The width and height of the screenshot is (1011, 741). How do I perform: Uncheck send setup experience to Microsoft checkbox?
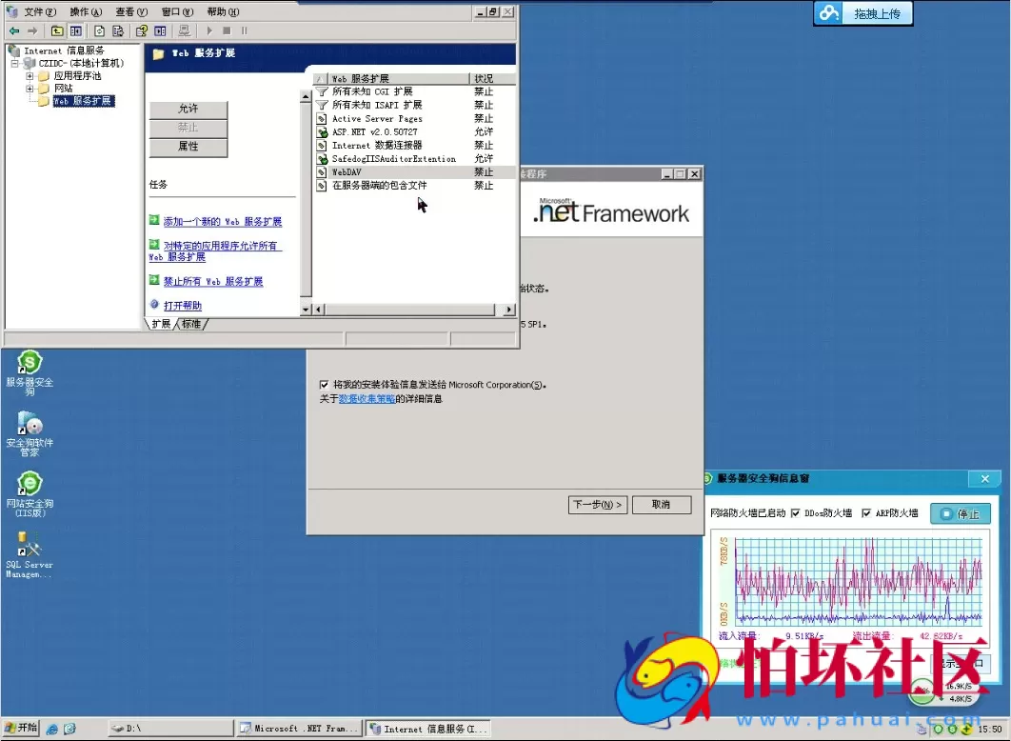(325, 385)
